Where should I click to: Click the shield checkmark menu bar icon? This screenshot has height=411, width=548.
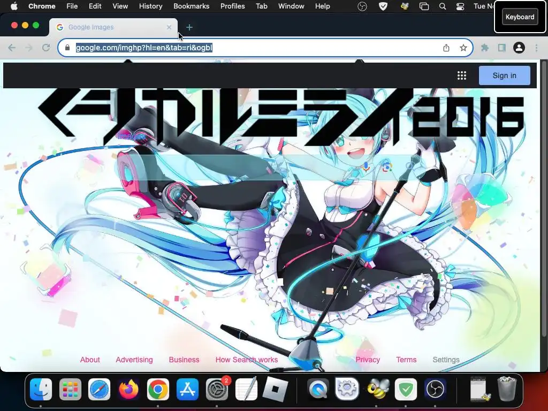click(x=383, y=6)
